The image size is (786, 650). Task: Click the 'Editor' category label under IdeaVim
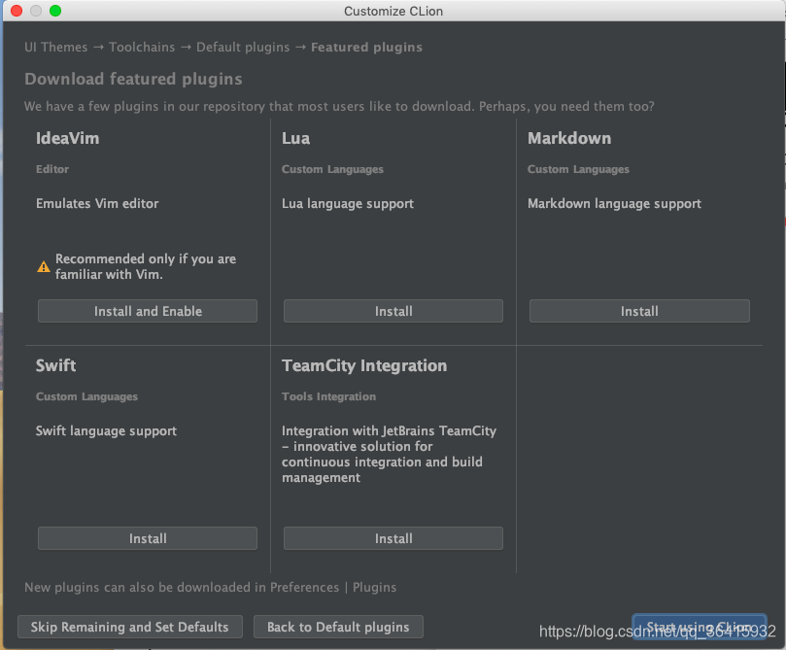click(52, 169)
